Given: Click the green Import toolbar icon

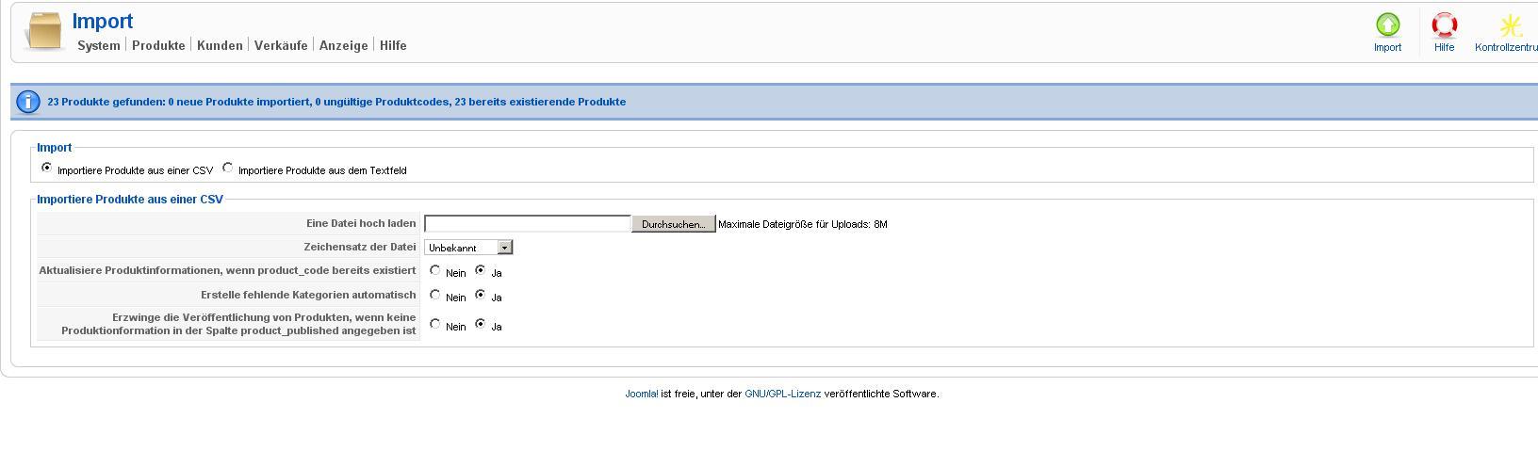Looking at the screenshot, I should coord(1387,25).
